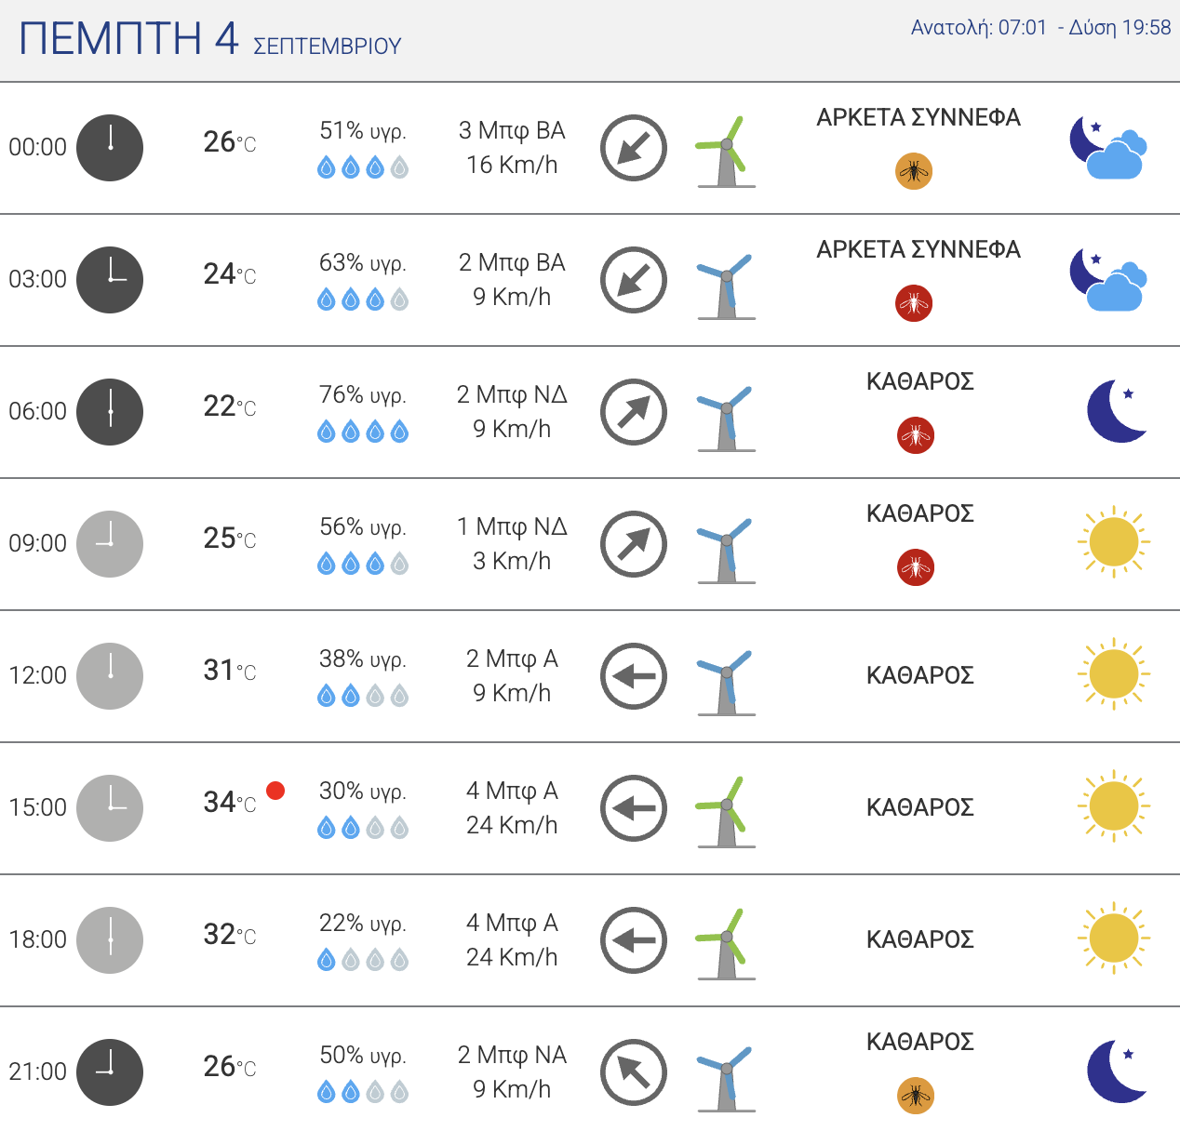Screen dimensions: 1180x1131
Task: Click the orange mosquito icon at 21:00
Action: (916, 1096)
